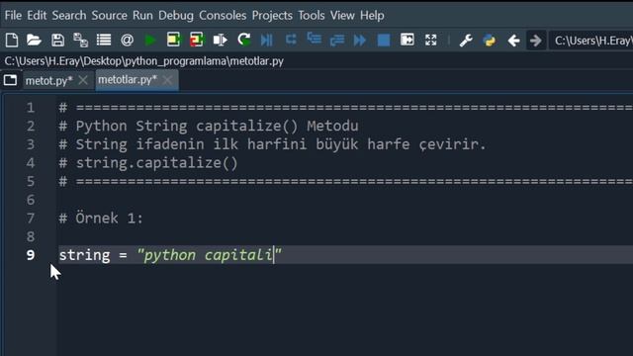Step over current line debug icon

291,40
